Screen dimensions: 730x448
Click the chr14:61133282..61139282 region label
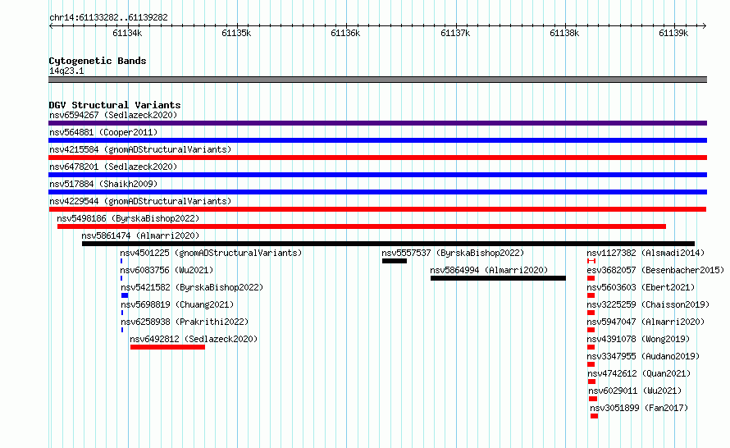point(108,17)
